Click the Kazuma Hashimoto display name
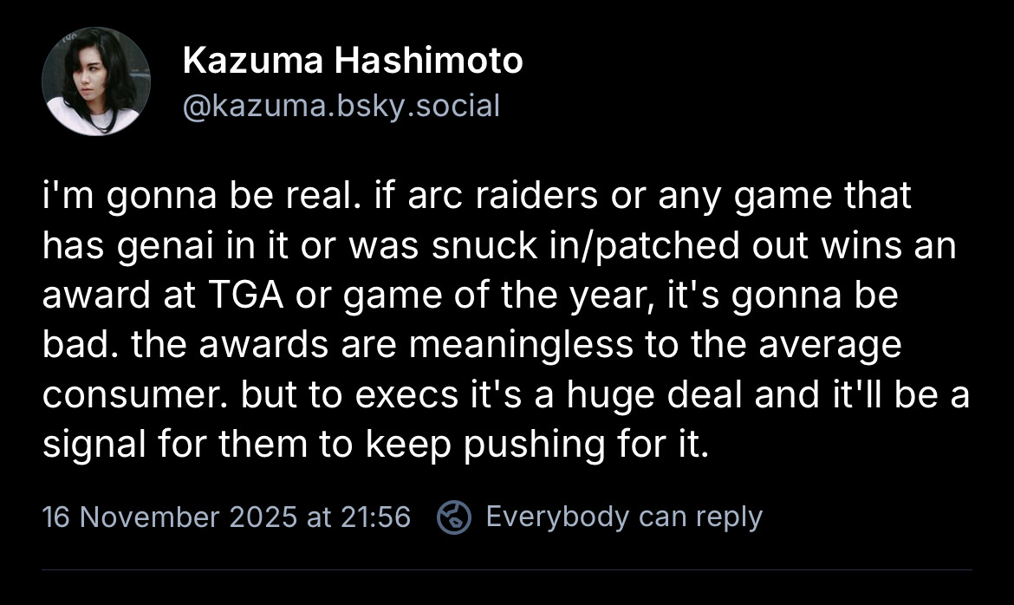 [353, 62]
